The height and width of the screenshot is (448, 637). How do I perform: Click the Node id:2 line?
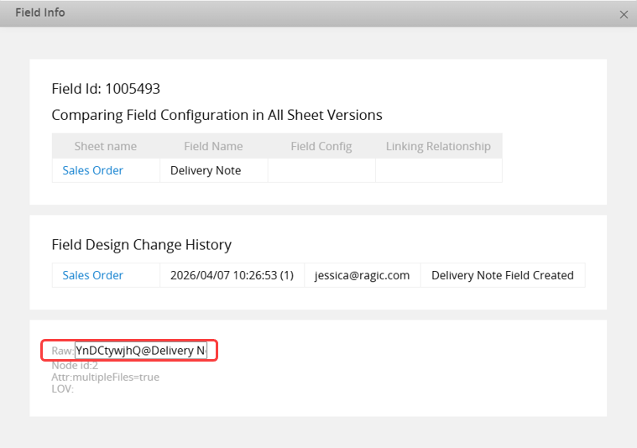pos(75,365)
